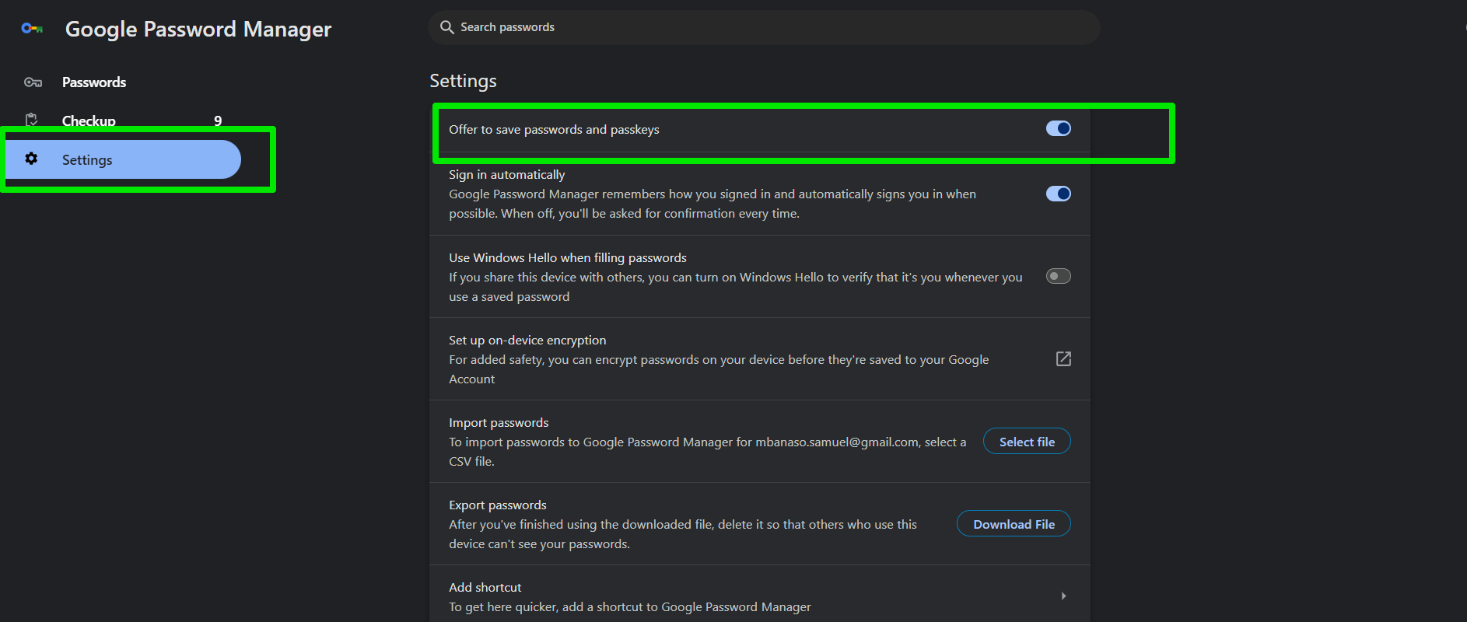Image resolution: width=1467 pixels, height=622 pixels.
Task: Click the gear icon beside Settings
Action: tap(31, 159)
